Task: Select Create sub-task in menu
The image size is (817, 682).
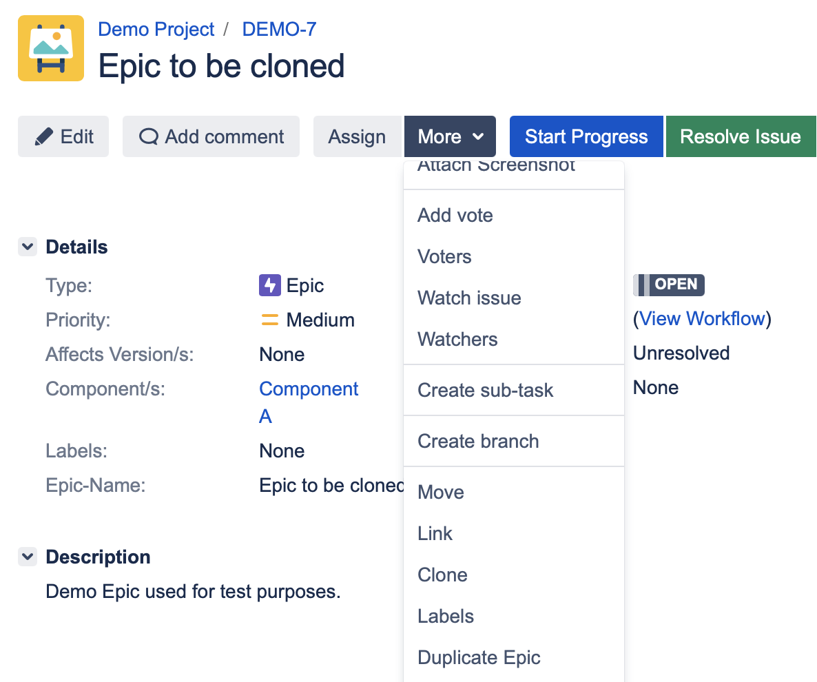Action: (485, 390)
